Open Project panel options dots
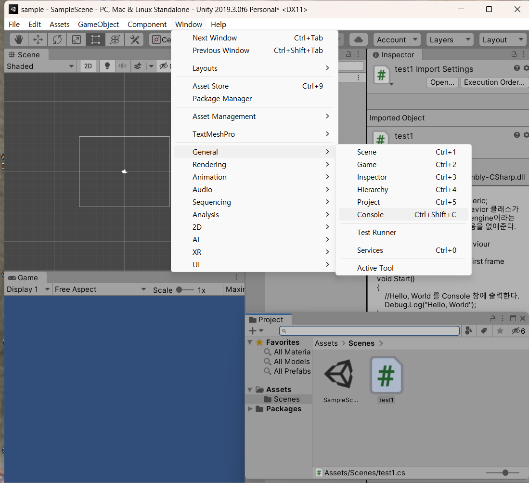The image size is (529, 483). (503, 318)
